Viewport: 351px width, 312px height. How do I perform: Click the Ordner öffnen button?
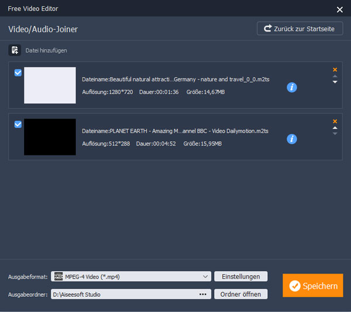[x=241, y=294]
